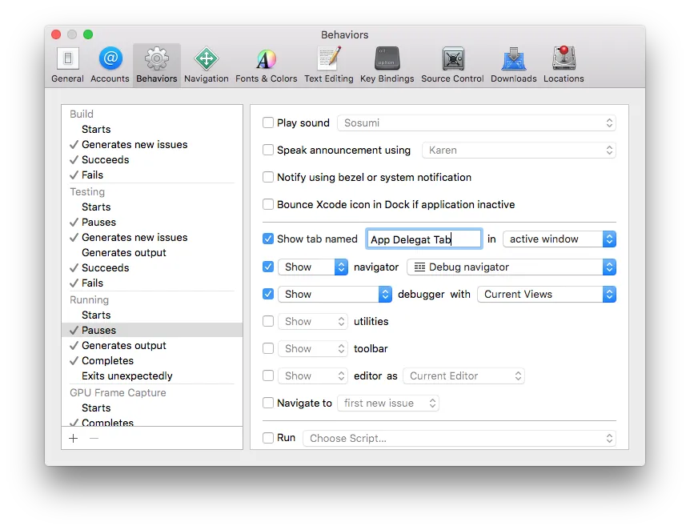Select Build Generates new issues behavior
The image size is (690, 530).
click(x=152, y=144)
